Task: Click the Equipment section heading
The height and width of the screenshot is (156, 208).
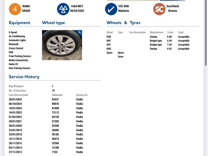Action: pyautogui.click(x=19, y=23)
